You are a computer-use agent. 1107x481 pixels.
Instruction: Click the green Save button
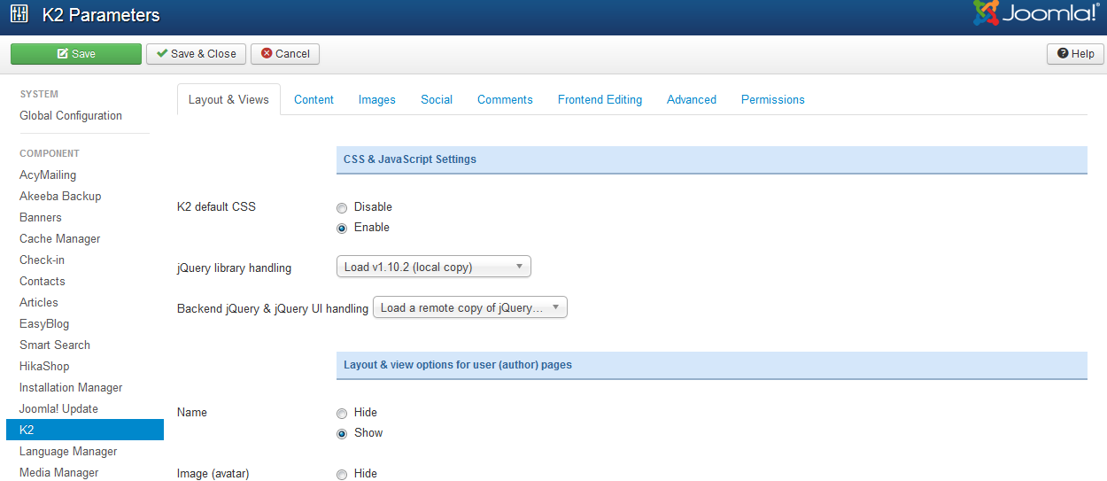click(76, 54)
